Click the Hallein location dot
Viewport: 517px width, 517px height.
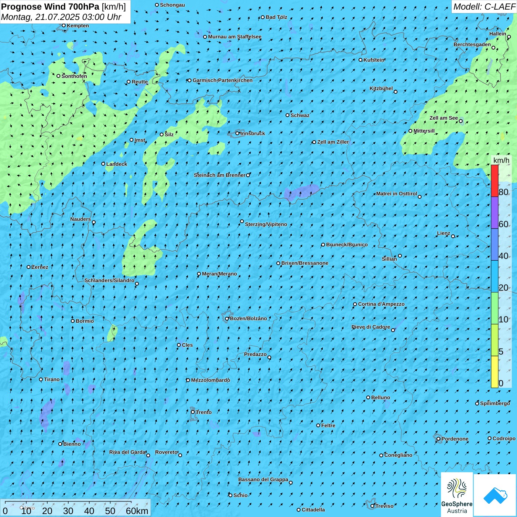point(509,37)
